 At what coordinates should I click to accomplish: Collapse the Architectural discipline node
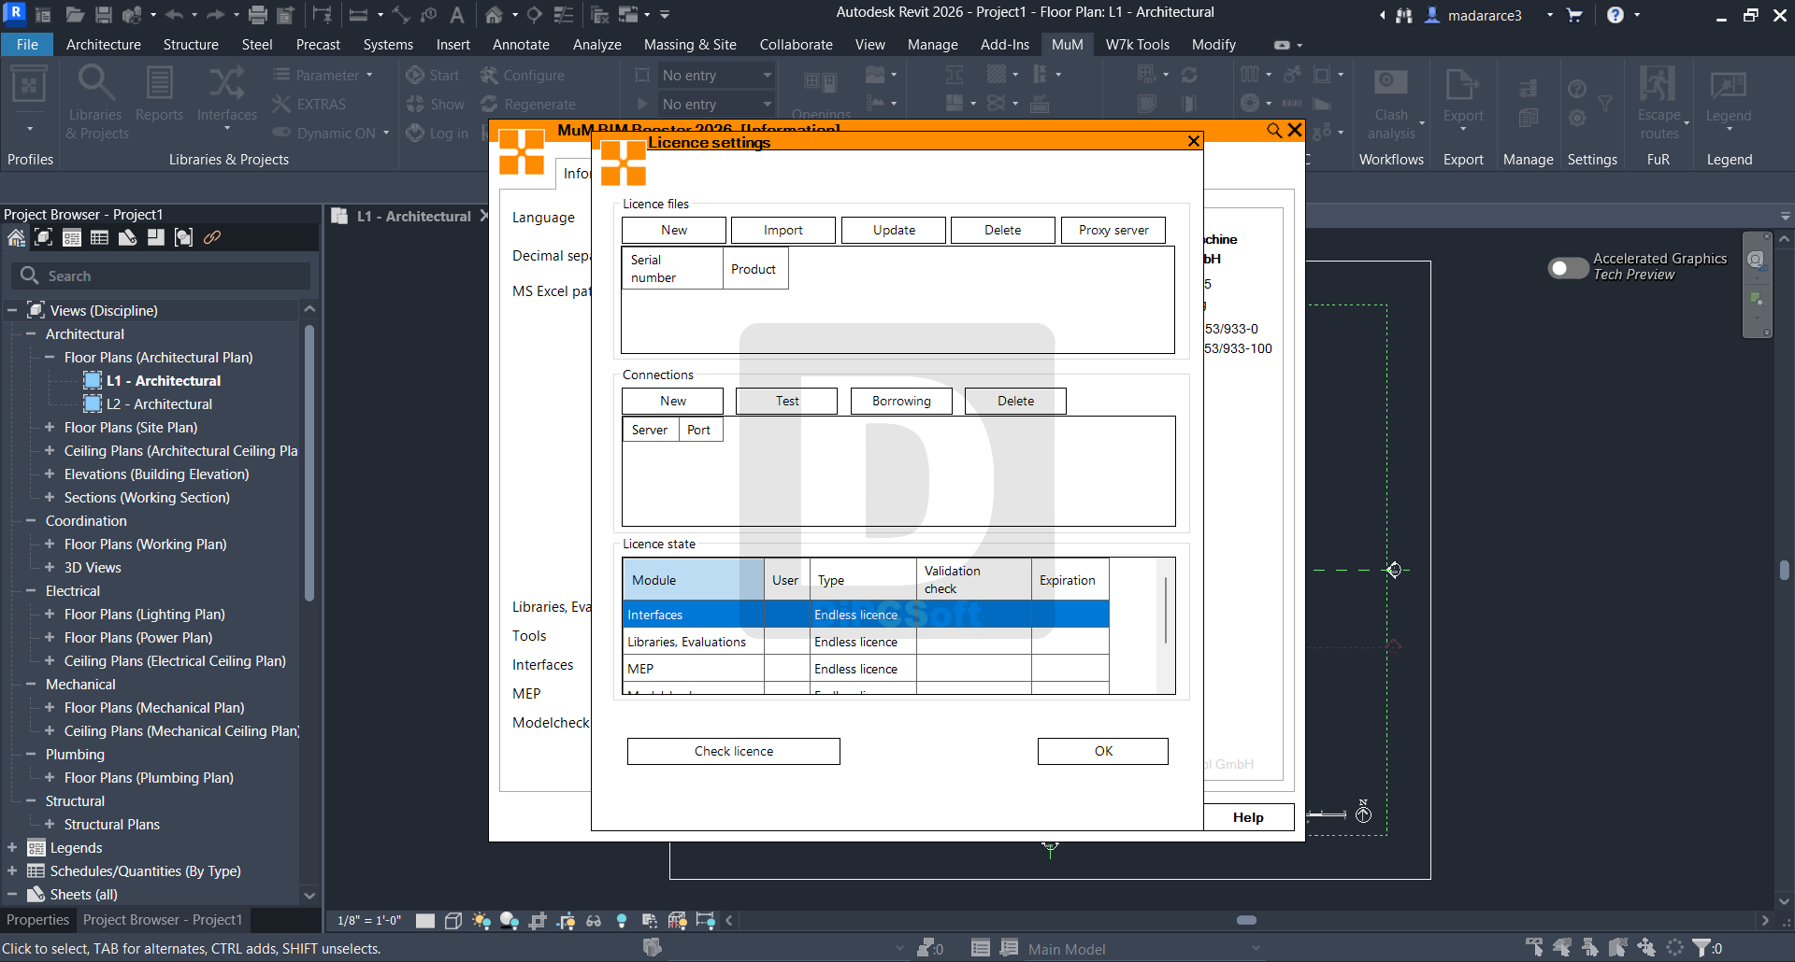pos(31,333)
